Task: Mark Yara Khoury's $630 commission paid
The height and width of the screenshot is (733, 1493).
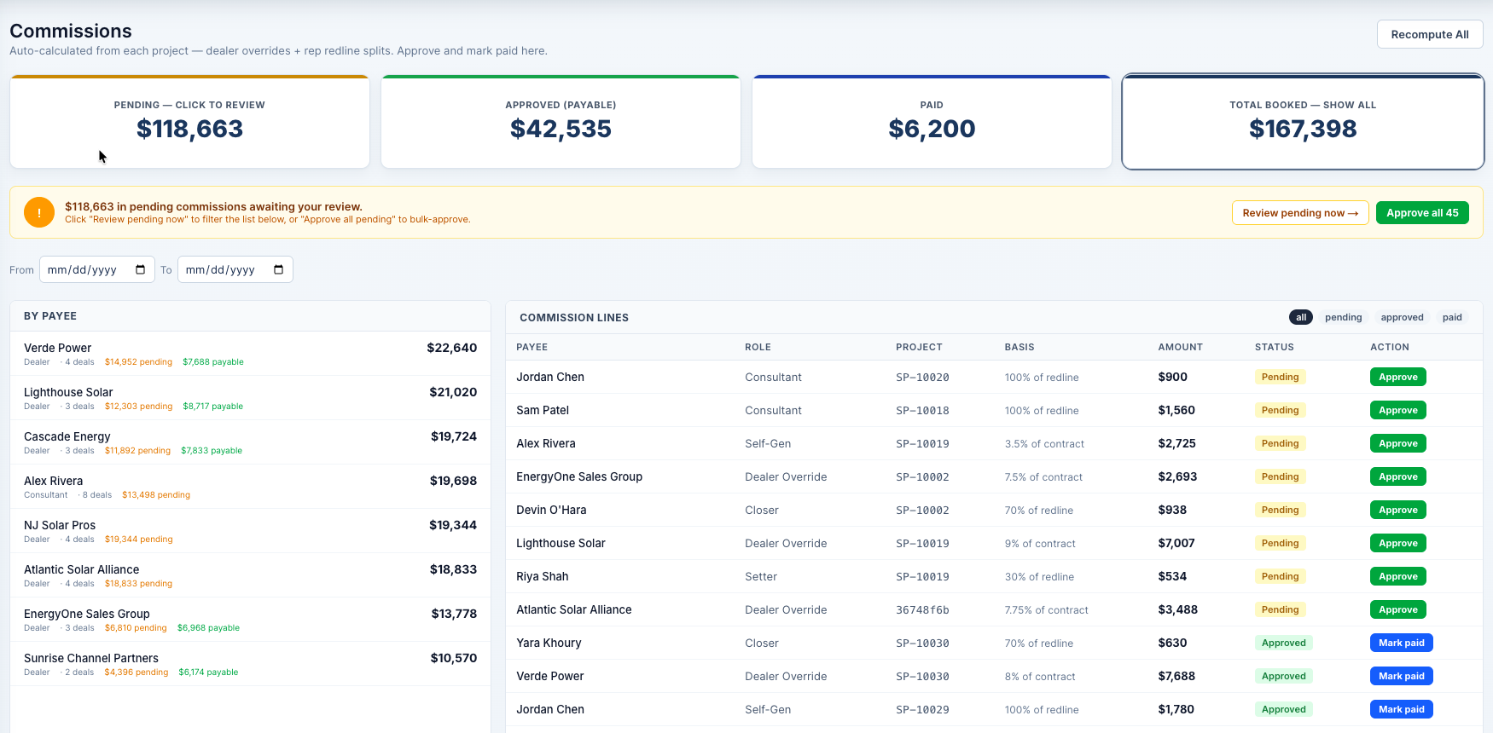Action: pos(1402,643)
